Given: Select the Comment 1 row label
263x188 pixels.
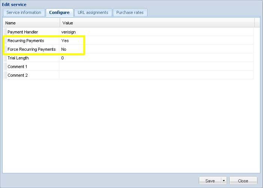Looking at the screenshot, I should 17,67.
